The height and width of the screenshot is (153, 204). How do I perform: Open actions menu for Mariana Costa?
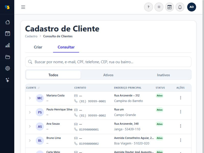click(181, 98)
